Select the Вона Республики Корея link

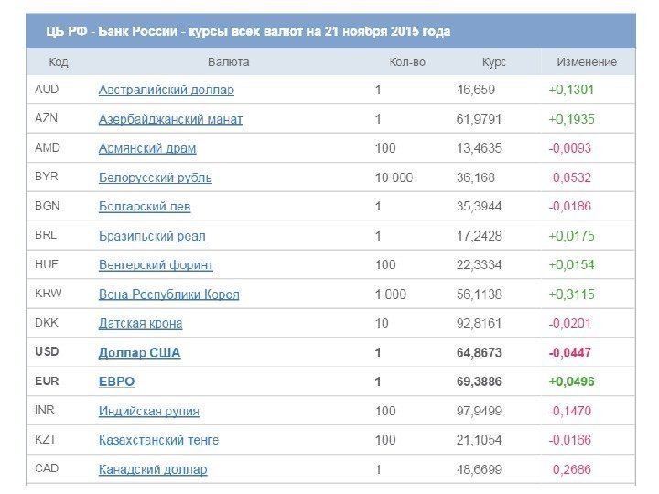(x=168, y=295)
